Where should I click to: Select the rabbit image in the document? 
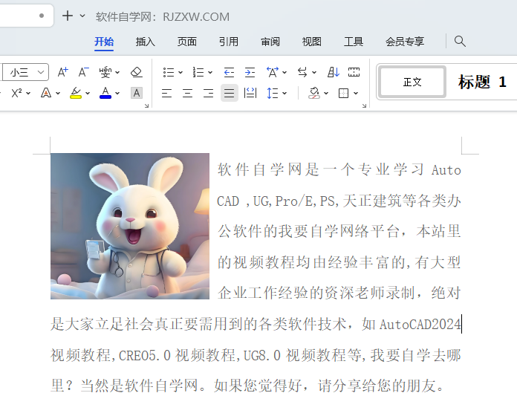130,226
